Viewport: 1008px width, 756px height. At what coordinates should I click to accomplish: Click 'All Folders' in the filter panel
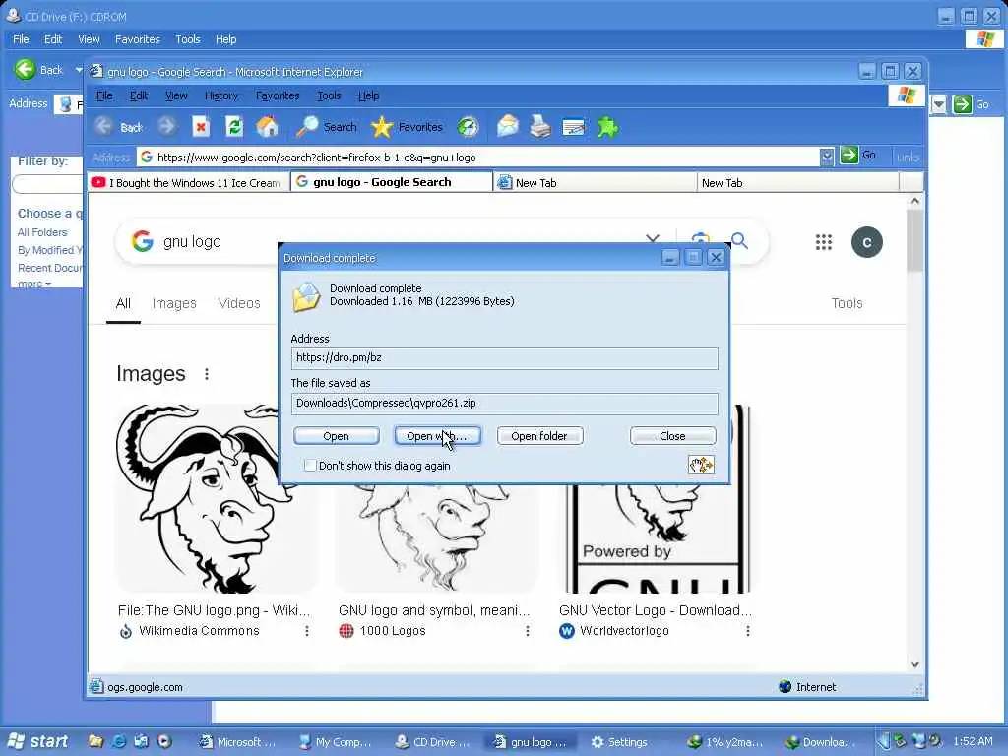tap(42, 232)
